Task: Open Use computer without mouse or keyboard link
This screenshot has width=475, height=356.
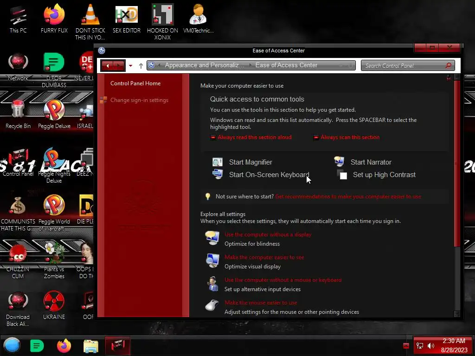Action: (x=283, y=280)
